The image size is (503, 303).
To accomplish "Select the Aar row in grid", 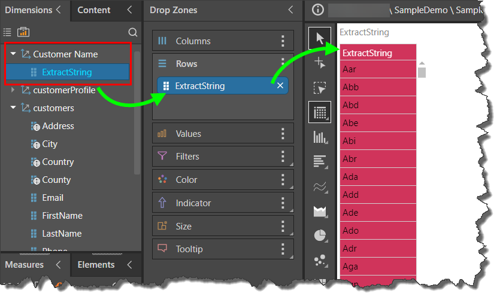I will 378,69.
